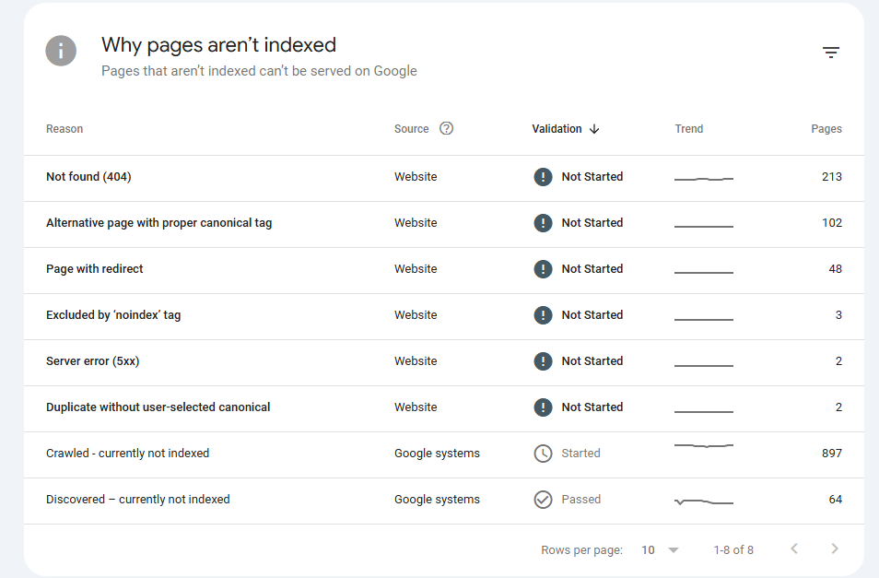Open Excluded by 'noindex' tag row

[113, 315]
